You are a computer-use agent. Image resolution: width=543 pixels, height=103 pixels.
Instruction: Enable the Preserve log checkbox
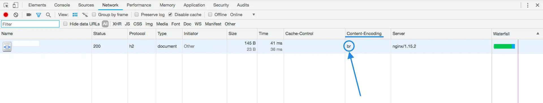click(137, 14)
